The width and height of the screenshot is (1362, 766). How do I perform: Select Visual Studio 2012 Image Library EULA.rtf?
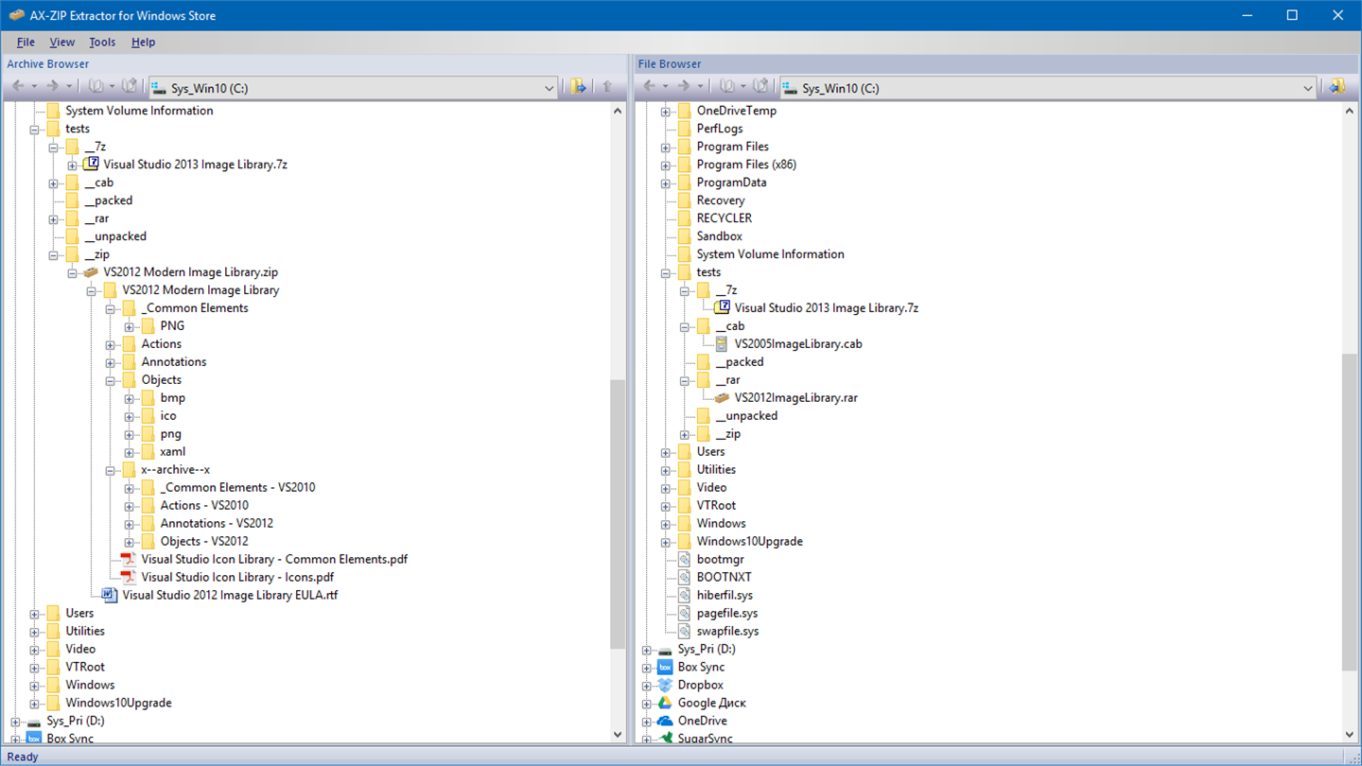pos(230,595)
